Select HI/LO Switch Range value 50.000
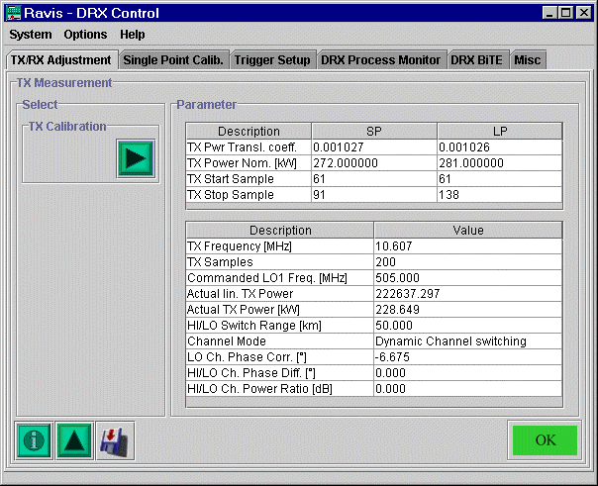The image size is (598, 486). point(468,326)
